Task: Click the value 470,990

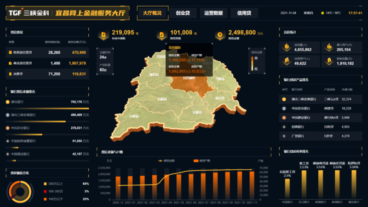Action: tap(79, 52)
